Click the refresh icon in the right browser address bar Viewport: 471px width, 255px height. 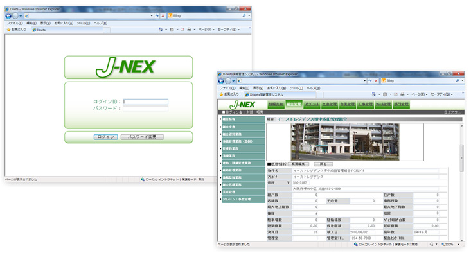coord(369,80)
